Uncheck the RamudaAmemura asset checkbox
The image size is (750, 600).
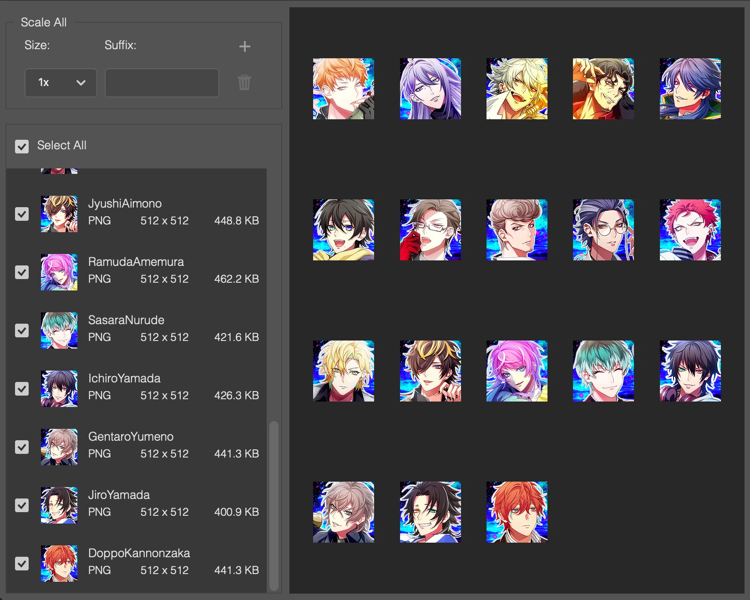(x=22, y=272)
